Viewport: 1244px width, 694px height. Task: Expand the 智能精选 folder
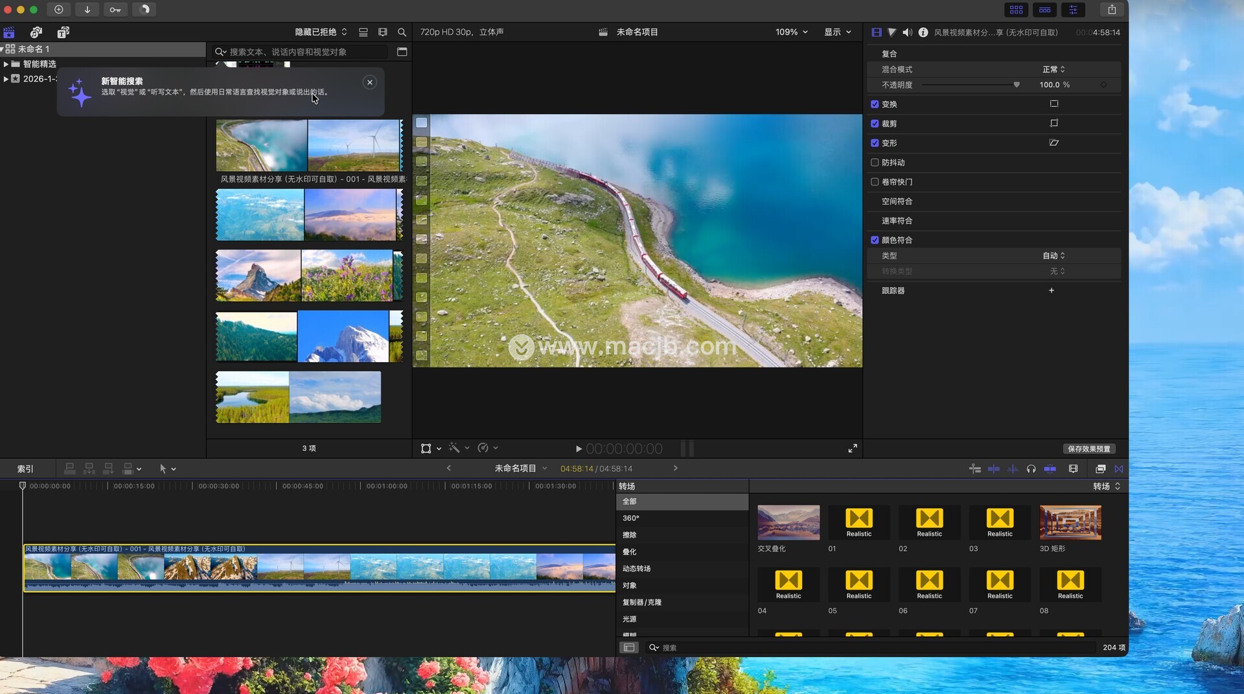coord(6,64)
